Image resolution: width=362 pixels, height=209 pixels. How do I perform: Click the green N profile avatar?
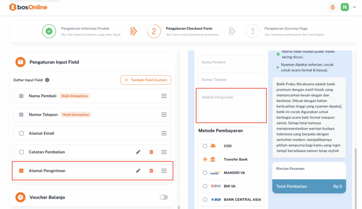pyautogui.click(x=344, y=7)
